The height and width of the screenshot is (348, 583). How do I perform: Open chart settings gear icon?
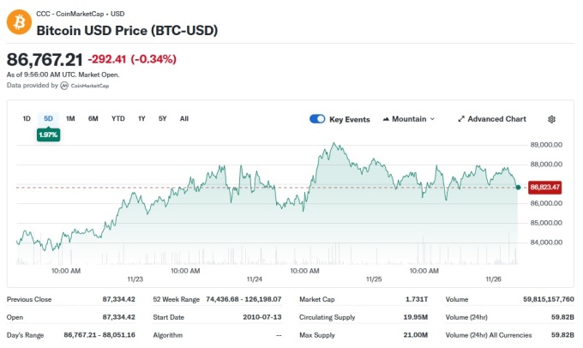(x=551, y=119)
